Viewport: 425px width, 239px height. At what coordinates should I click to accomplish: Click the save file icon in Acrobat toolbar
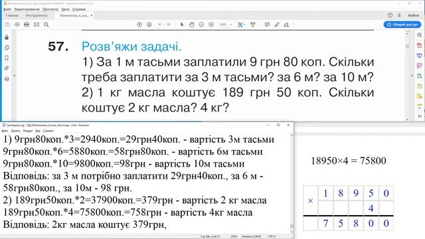click(x=7, y=25)
